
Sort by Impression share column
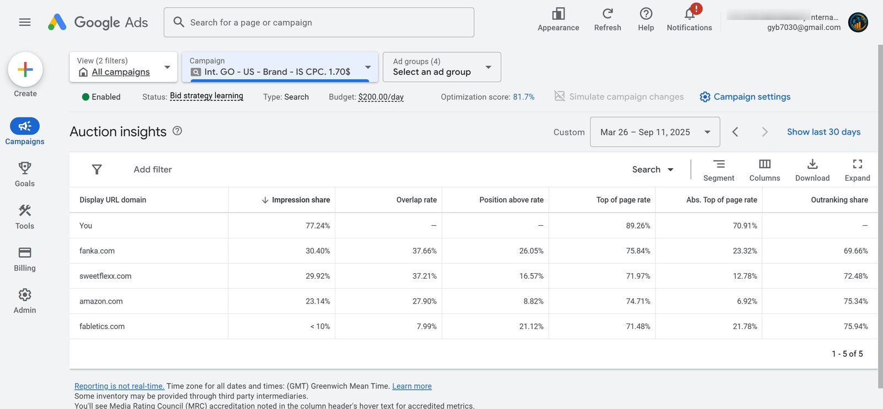(x=296, y=200)
